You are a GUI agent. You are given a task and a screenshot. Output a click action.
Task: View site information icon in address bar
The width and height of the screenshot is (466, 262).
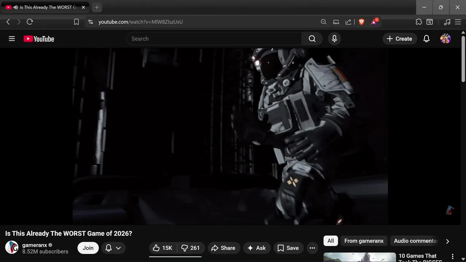(91, 22)
